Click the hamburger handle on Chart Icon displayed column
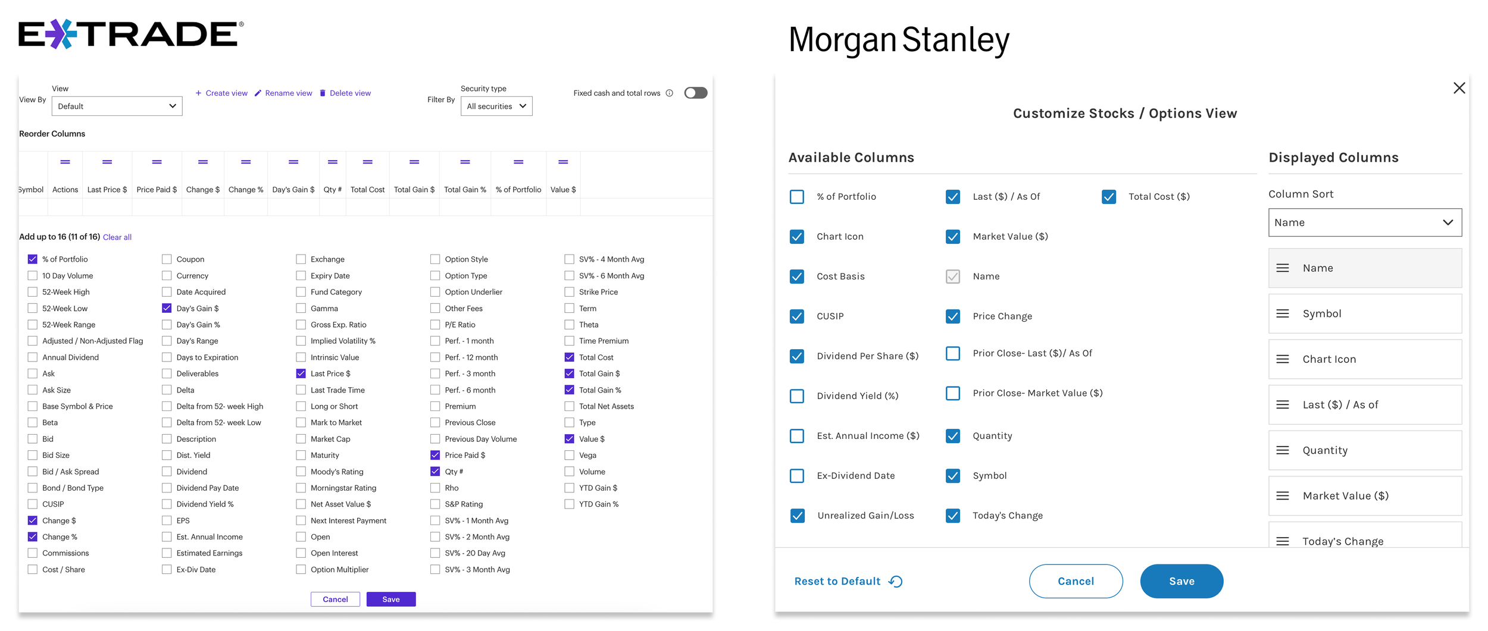1488x631 pixels. (x=1283, y=360)
